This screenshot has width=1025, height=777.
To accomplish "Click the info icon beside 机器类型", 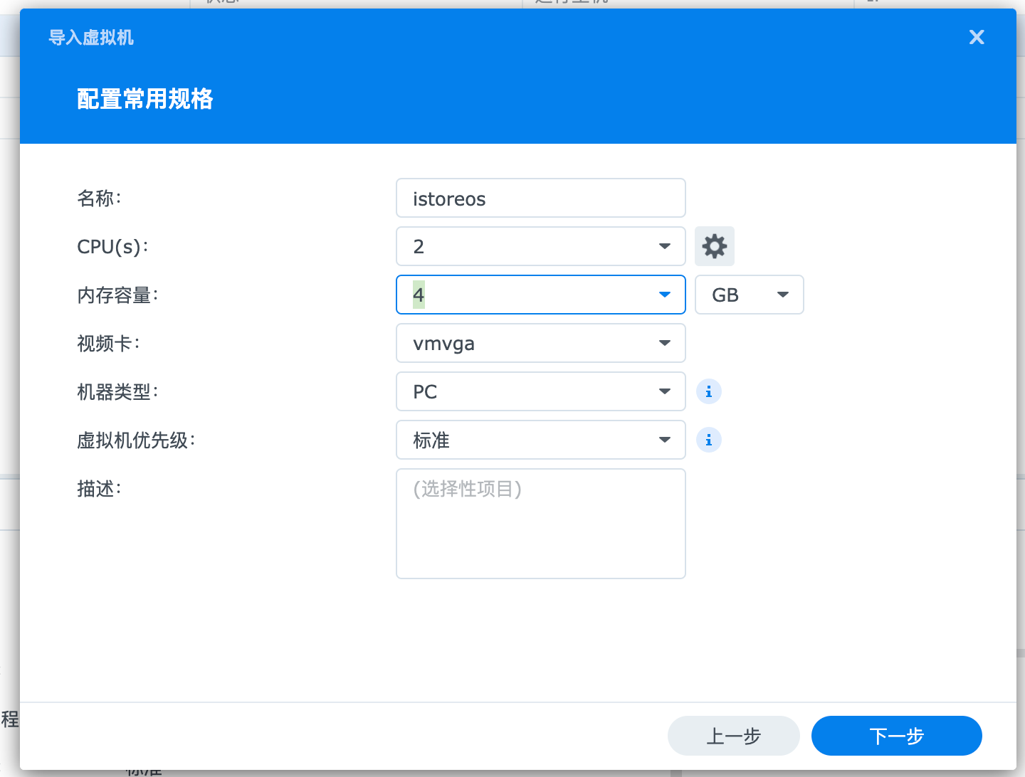I will [x=708, y=391].
